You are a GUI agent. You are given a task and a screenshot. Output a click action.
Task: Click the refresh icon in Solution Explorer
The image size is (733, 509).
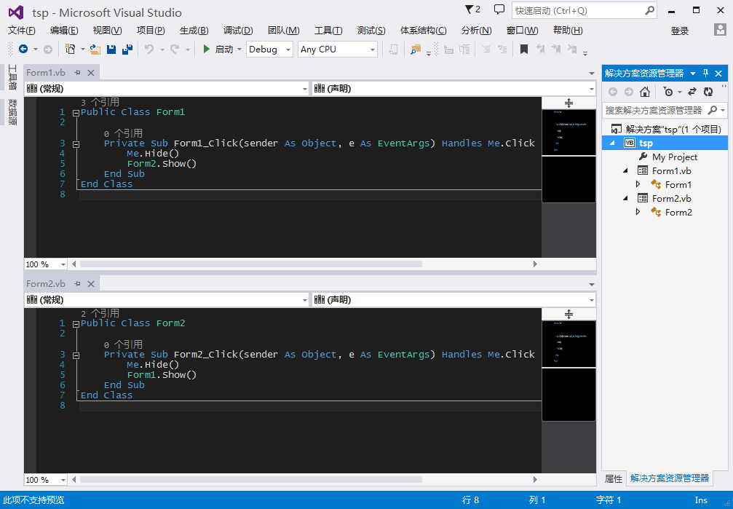708,92
